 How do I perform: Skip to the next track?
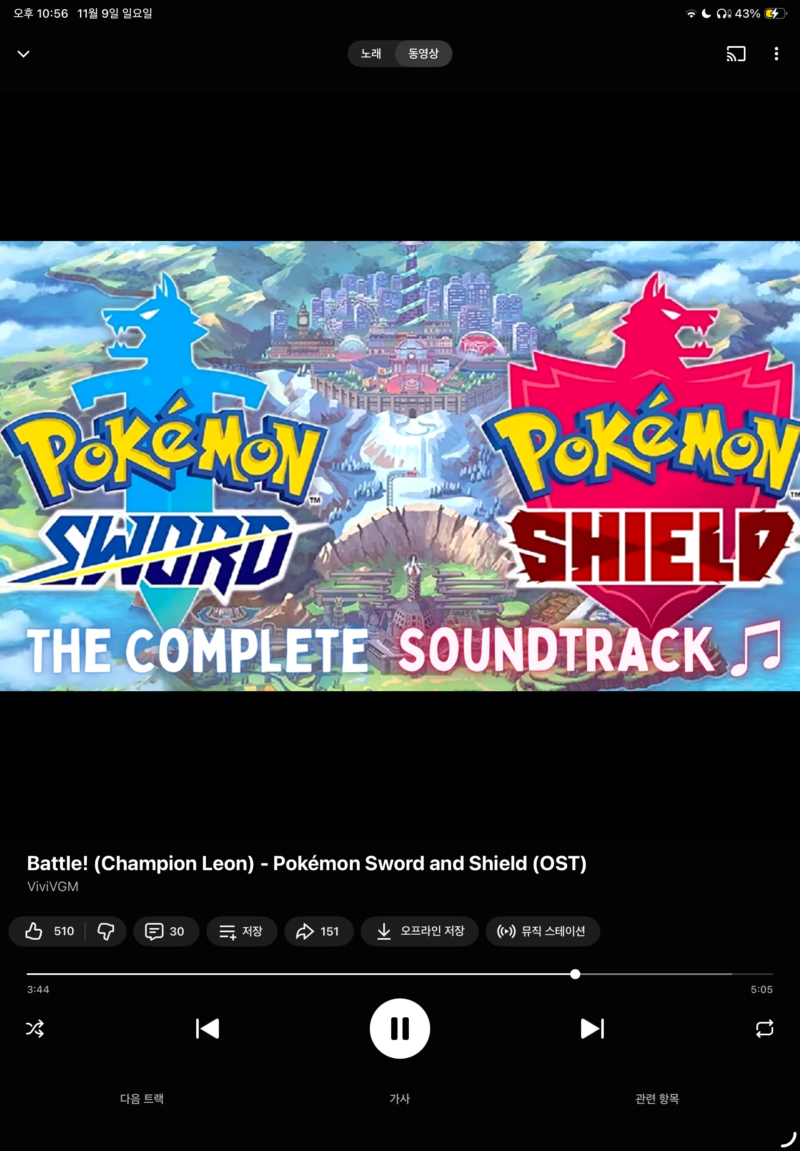[592, 1028]
